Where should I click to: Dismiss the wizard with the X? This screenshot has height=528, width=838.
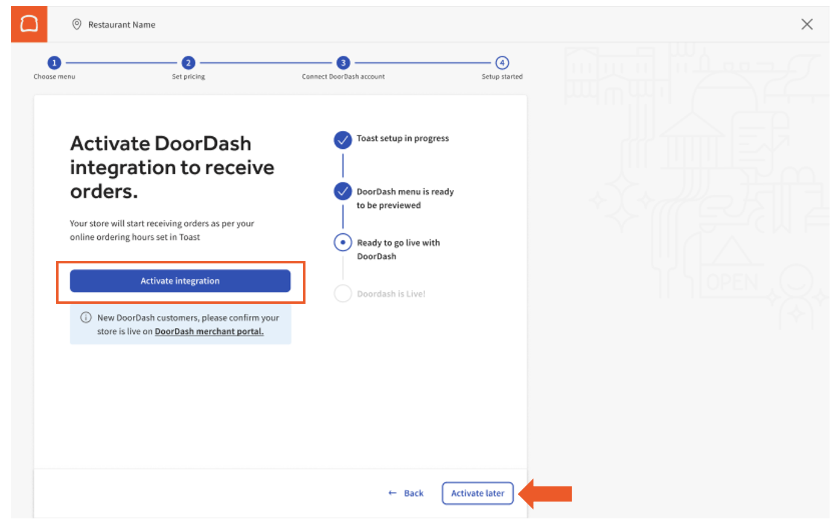(x=807, y=24)
